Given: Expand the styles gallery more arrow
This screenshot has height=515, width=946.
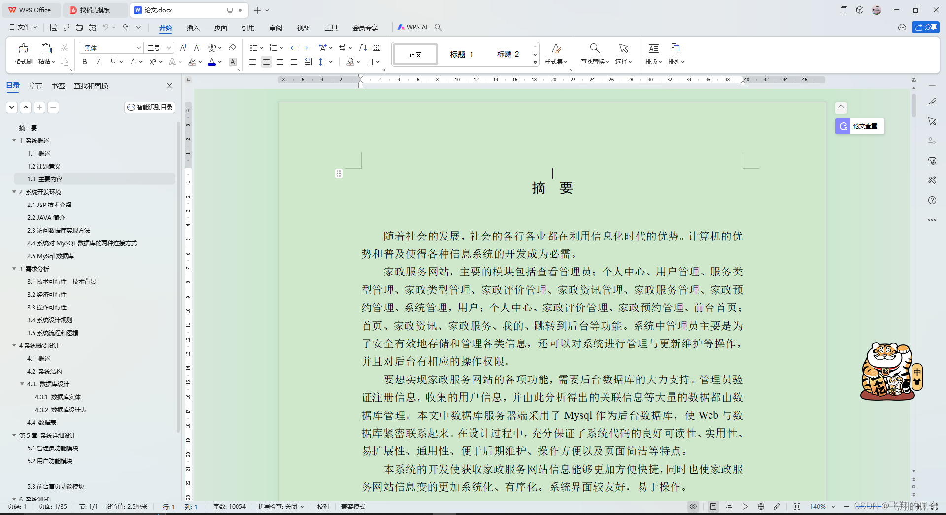Looking at the screenshot, I should click(x=535, y=63).
